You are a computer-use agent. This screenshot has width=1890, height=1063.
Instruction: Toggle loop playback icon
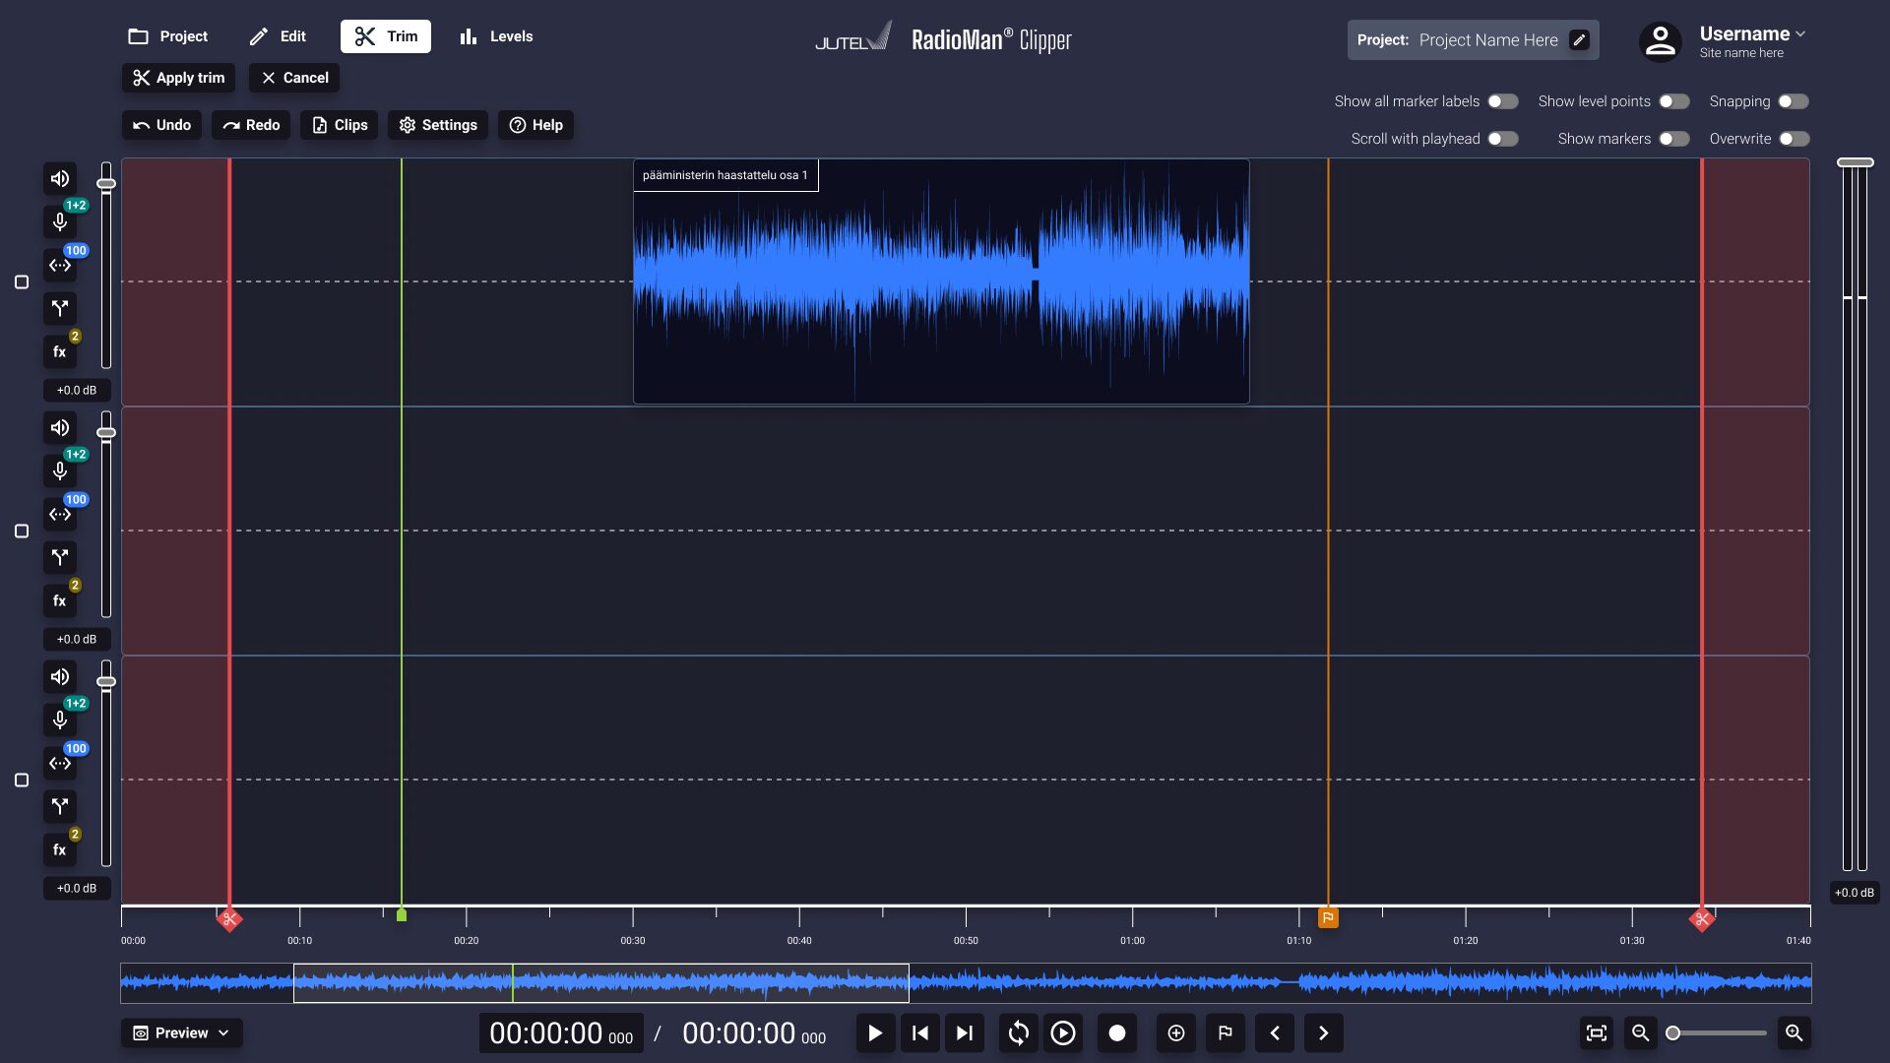pyautogui.click(x=1019, y=1033)
